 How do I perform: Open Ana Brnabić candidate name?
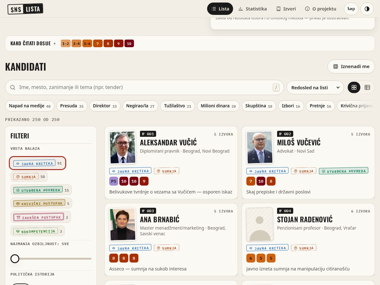[x=160, y=219]
